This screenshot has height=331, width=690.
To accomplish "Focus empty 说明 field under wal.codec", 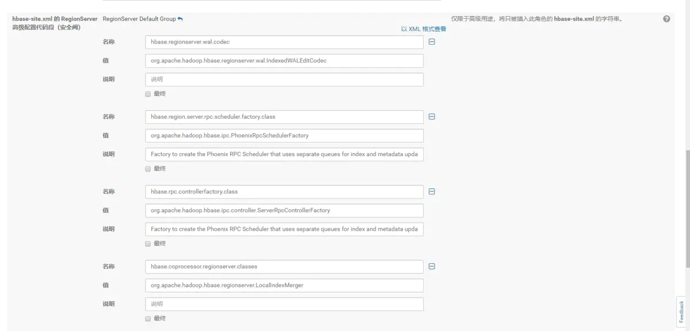I will pyautogui.click(x=285, y=79).
